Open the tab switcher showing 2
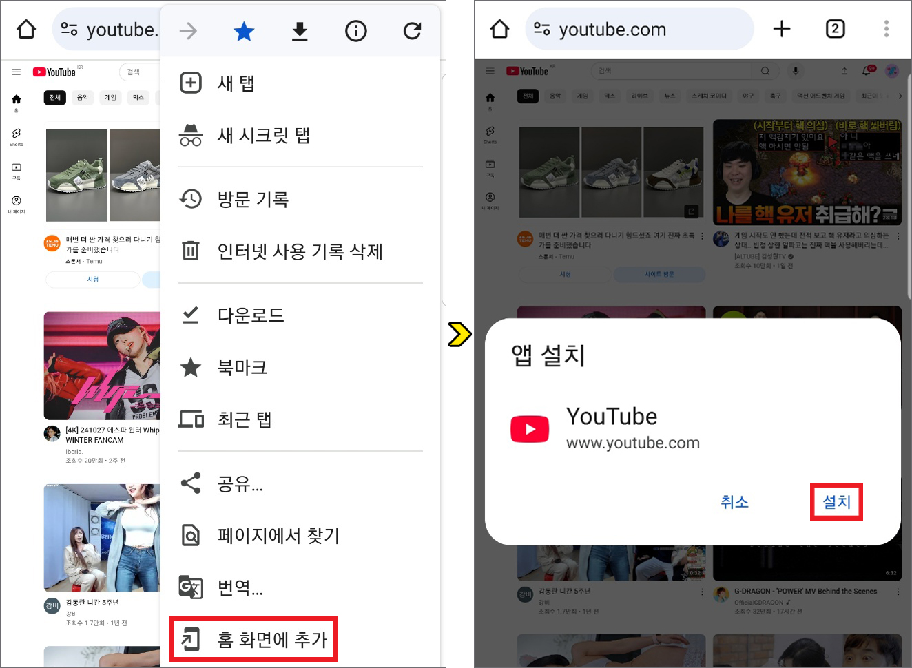912x668 pixels. 835,29
